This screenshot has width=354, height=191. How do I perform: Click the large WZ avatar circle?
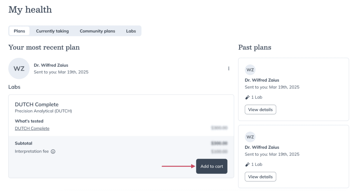click(19, 69)
